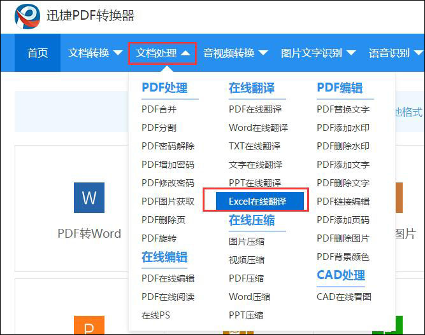
Task: Select PDF合并 from the menu
Action: click(x=159, y=109)
